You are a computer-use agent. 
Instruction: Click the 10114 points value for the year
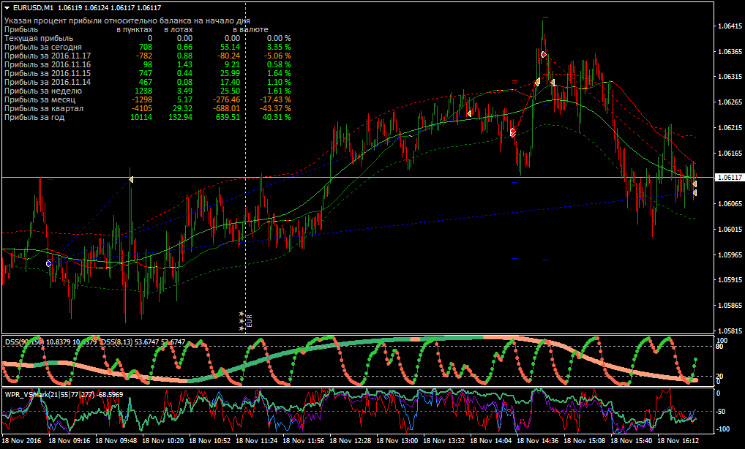pos(142,117)
